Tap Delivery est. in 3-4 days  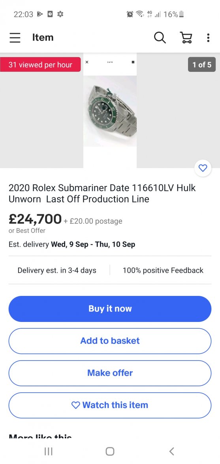coord(57,270)
